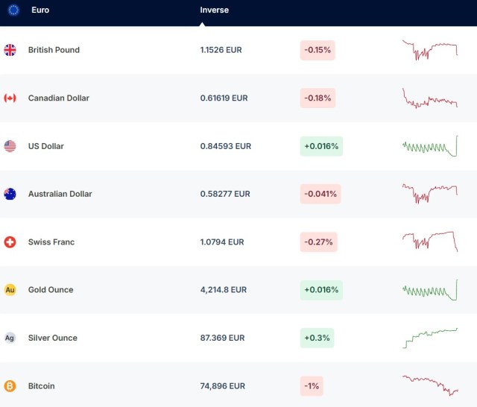View the Silver Ounce trend sparkline

(430, 338)
